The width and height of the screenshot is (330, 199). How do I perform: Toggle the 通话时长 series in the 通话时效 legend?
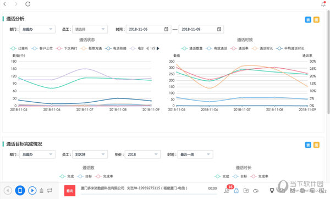pyautogui.click(x=262, y=48)
